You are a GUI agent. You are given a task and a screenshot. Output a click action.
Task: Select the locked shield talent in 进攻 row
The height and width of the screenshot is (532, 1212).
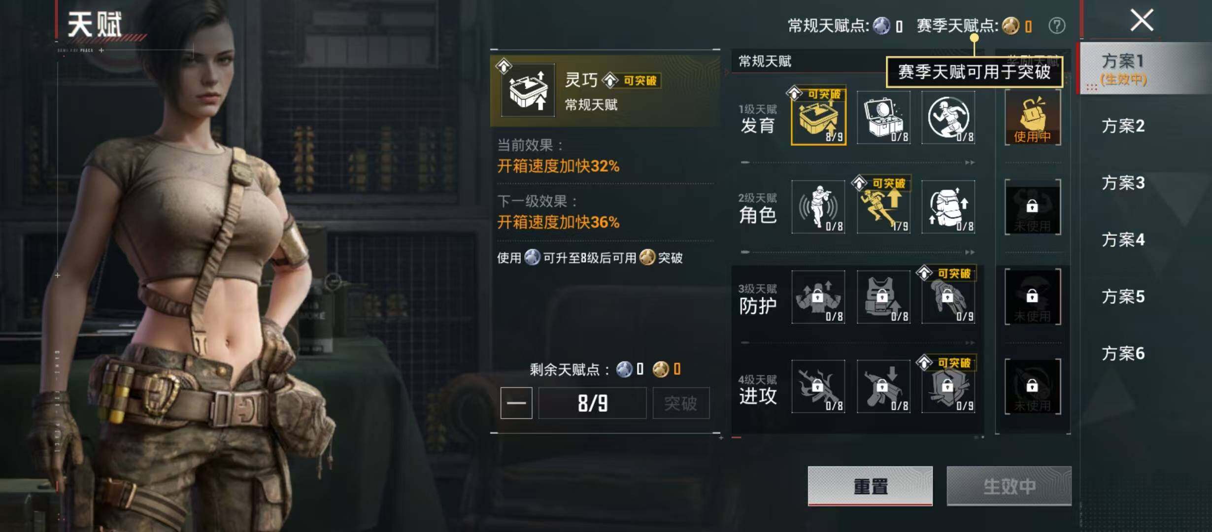click(948, 386)
